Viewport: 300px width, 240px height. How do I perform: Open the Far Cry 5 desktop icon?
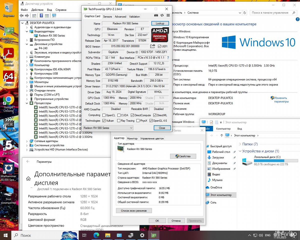point(8,147)
